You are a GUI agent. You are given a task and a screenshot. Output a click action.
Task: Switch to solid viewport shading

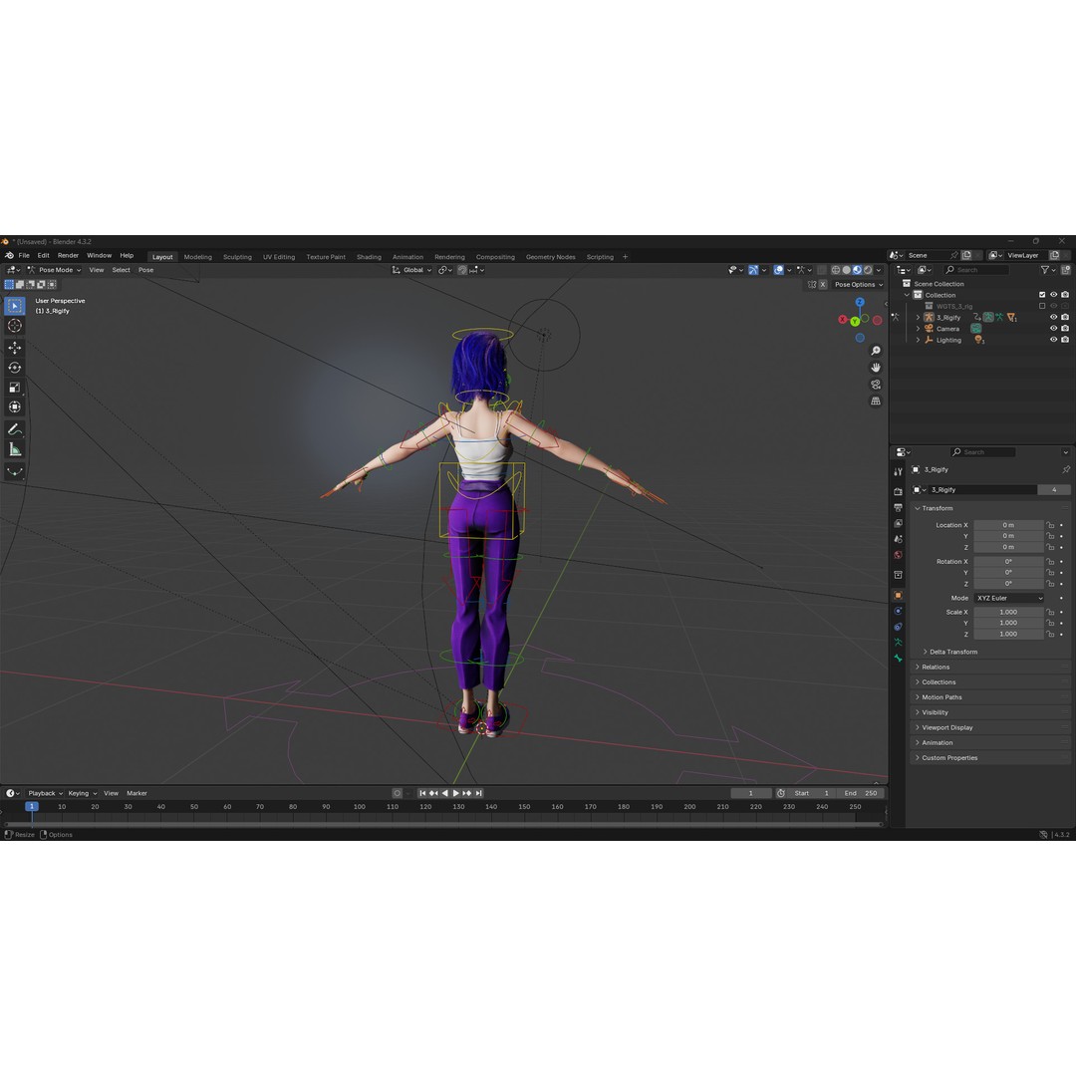coord(846,270)
